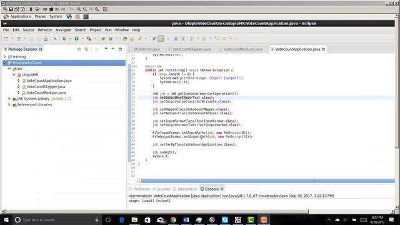Click the VNC pause icon in viewer toolbar
The image size is (400, 225).
pos(31,9)
